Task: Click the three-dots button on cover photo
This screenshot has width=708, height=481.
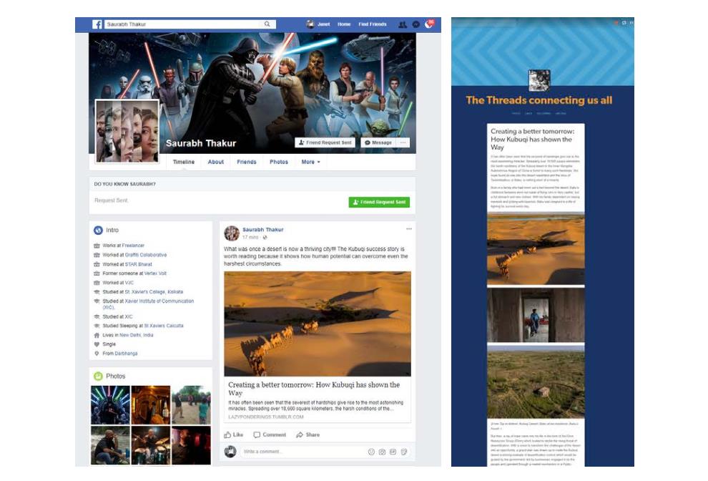Action: coord(403,142)
